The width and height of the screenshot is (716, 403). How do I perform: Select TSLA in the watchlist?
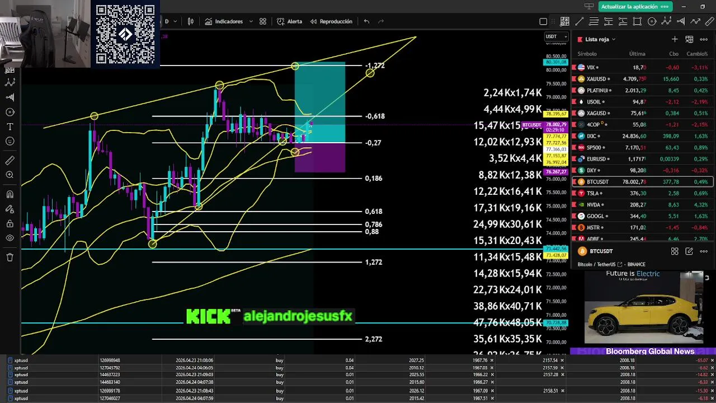pos(642,193)
